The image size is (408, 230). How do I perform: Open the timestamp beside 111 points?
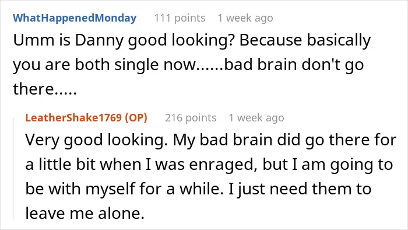245,18
